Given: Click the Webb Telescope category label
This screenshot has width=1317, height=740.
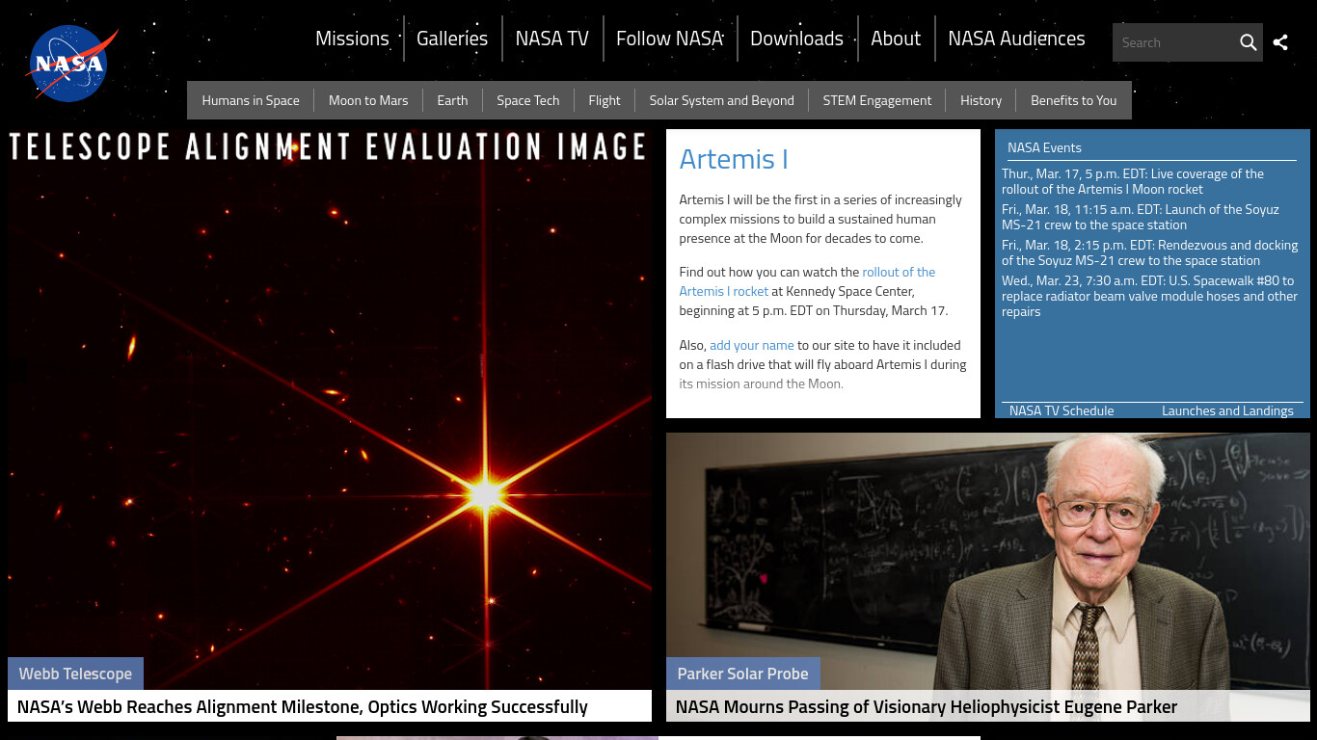Looking at the screenshot, I should pyautogui.click(x=75, y=674).
